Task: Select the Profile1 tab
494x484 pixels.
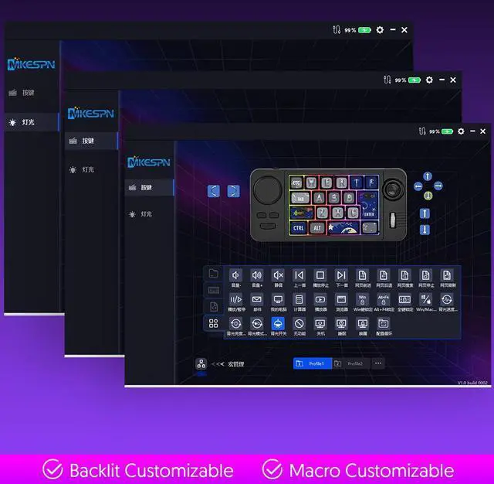Action: (312, 363)
